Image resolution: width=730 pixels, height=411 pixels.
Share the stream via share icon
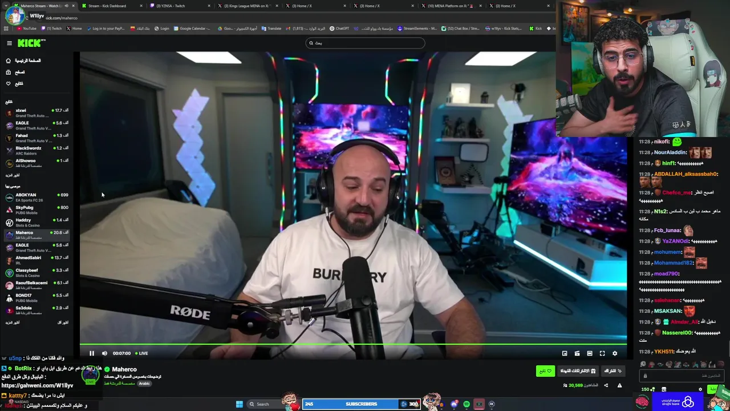click(606, 385)
